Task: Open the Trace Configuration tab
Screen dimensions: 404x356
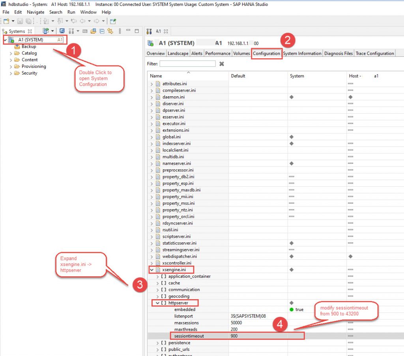Action: 375,53
